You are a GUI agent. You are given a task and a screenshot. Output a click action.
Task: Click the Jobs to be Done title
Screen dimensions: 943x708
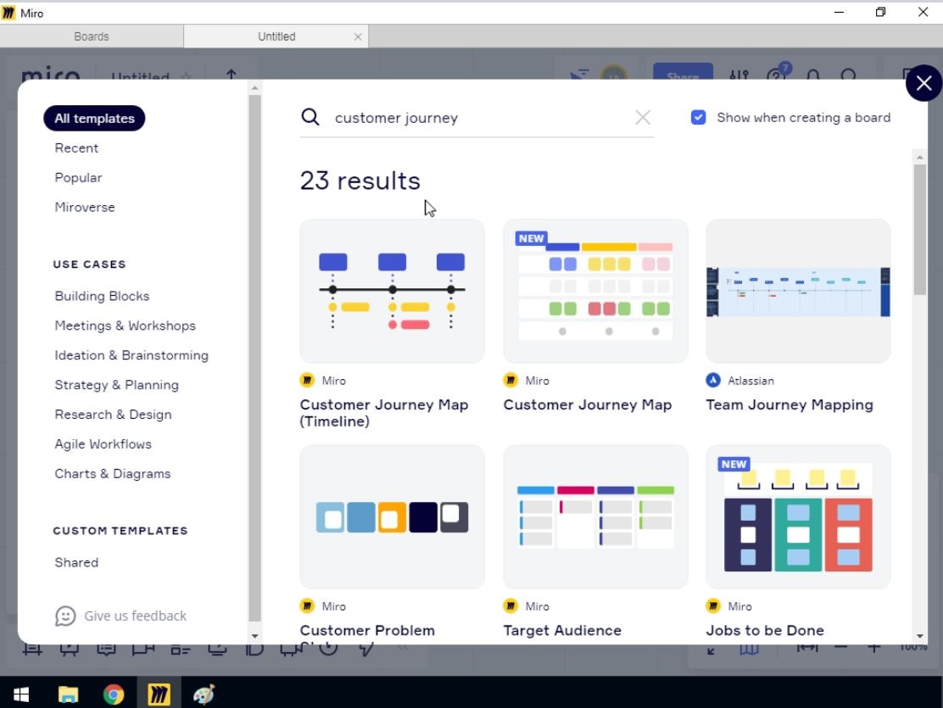[765, 630]
